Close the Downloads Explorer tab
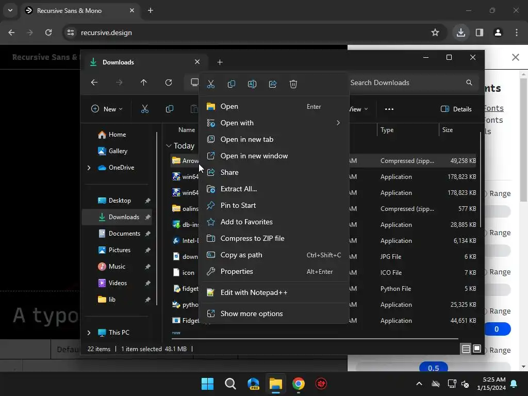This screenshot has width=528, height=396. point(197,62)
